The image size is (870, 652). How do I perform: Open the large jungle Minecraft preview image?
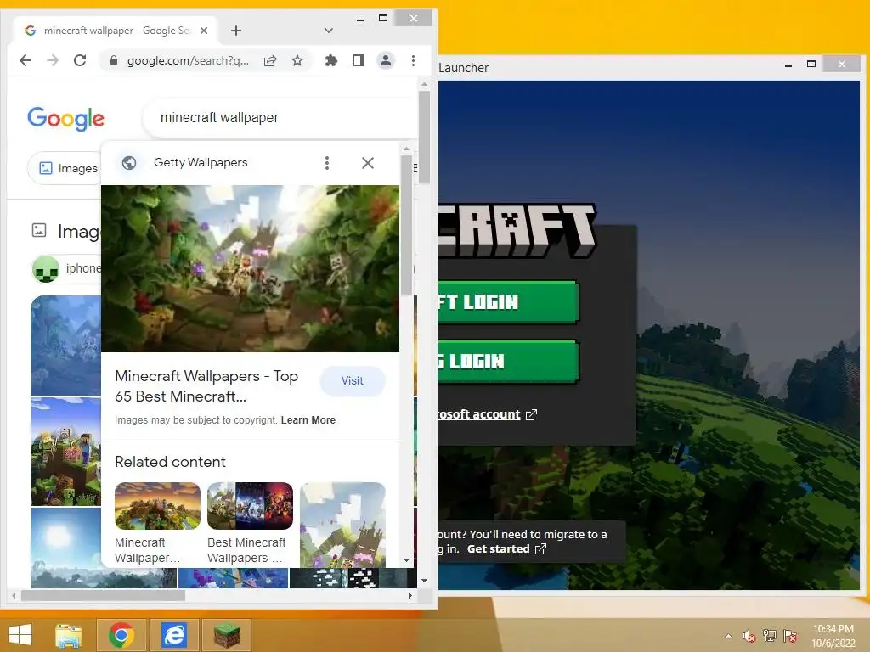pos(250,268)
